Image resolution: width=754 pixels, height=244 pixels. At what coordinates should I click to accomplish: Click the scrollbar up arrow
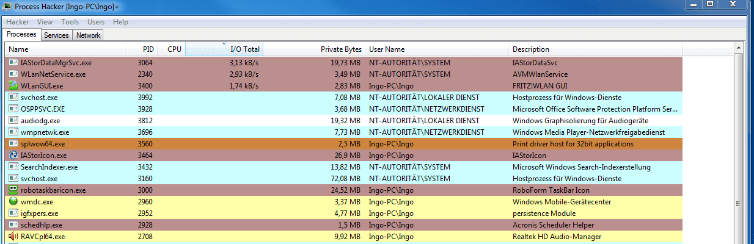[x=738, y=48]
